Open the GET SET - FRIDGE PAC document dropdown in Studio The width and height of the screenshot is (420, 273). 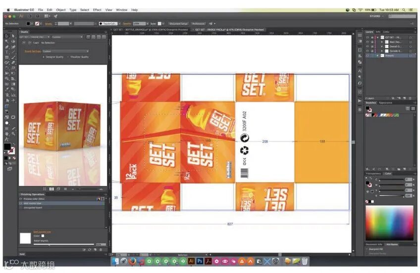[35, 37]
